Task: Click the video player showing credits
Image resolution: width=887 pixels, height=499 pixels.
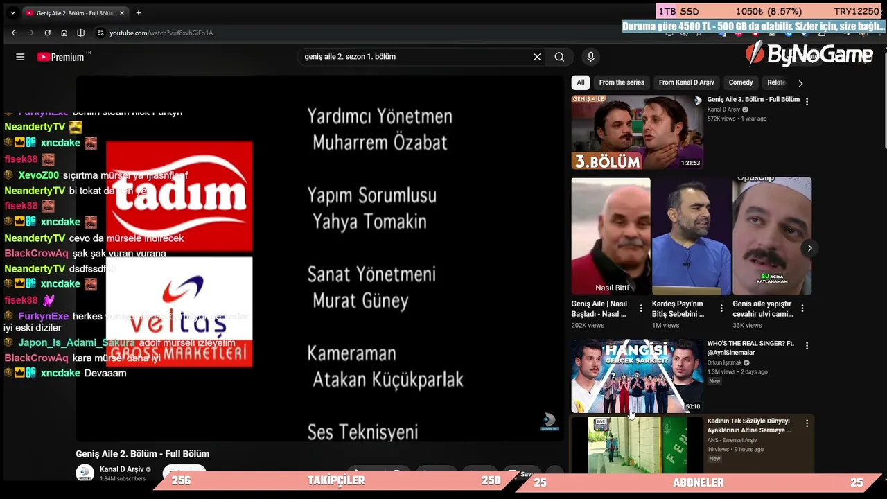Action: [319, 258]
